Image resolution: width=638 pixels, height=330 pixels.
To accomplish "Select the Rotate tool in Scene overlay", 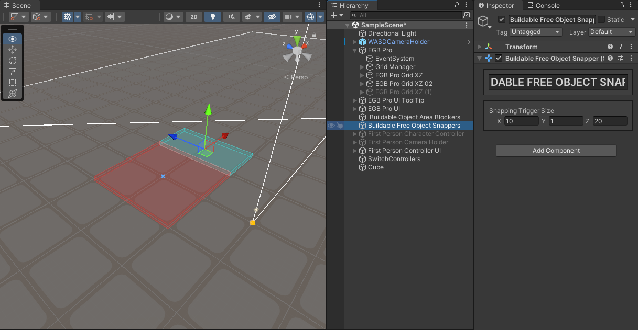I will coord(13,61).
